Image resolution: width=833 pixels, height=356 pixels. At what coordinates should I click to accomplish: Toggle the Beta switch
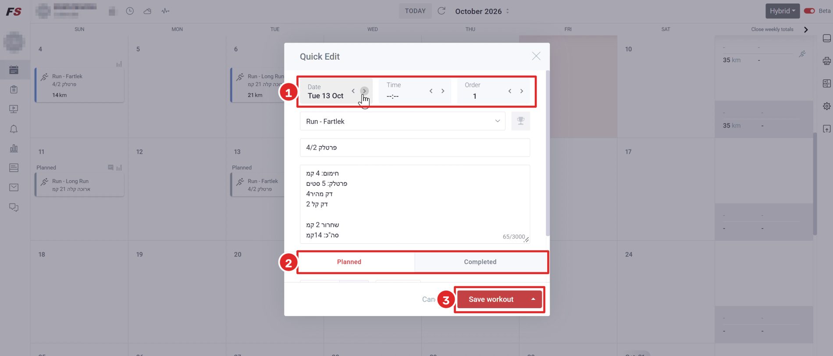tap(809, 11)
